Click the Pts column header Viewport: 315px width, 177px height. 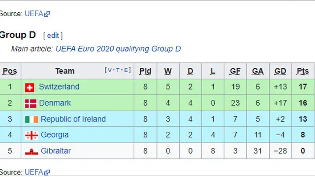point(303,71)
